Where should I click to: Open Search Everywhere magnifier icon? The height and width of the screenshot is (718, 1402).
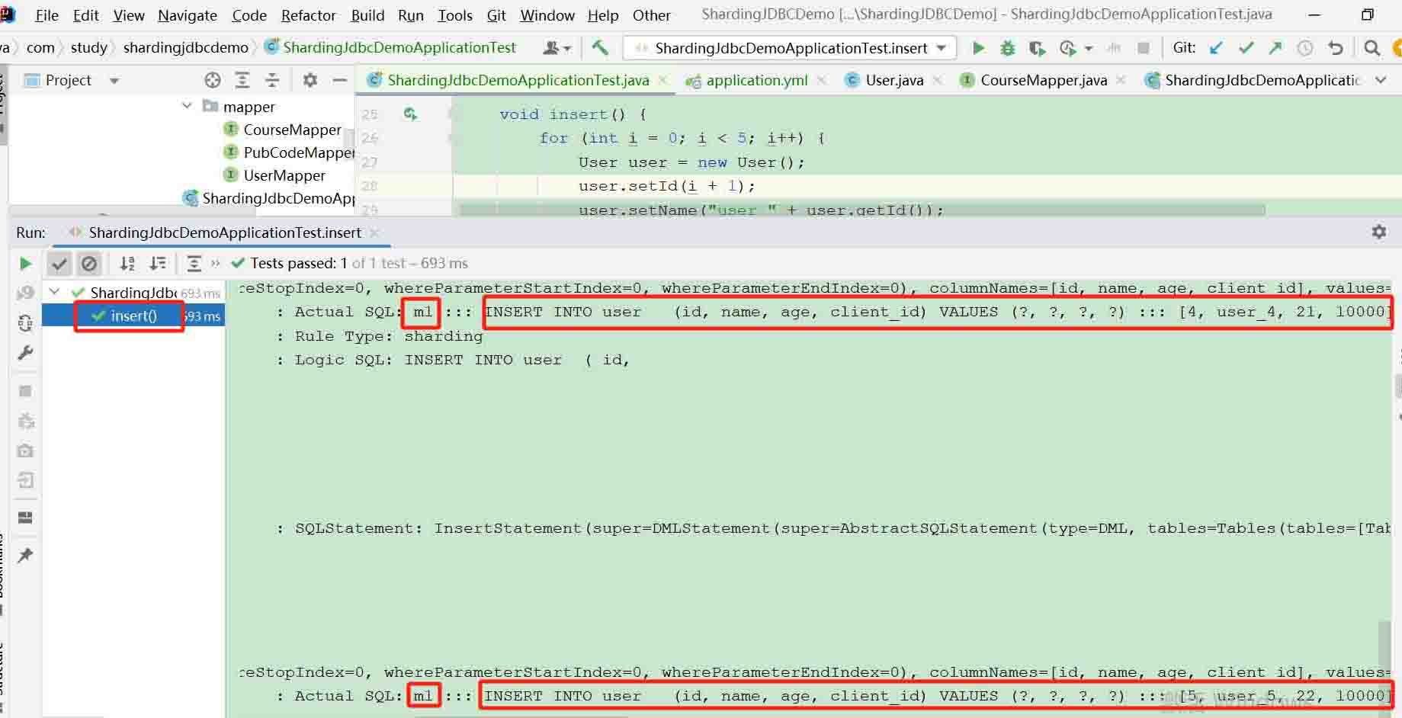point(1372,48)
